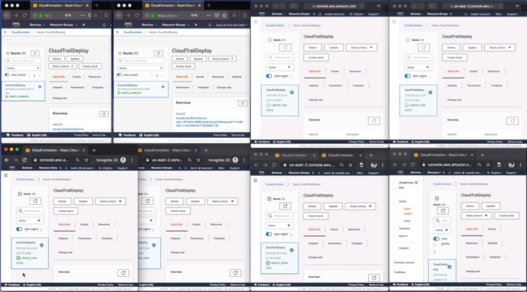The width and height of the screenshot is (527, 292).
Task: Refresh stacks list in bottom-left incognito window
Action: [35, 201]
